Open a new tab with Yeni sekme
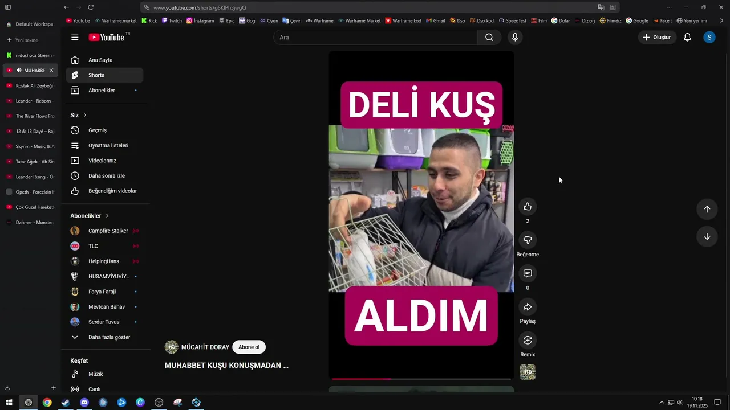 point(23,40)
